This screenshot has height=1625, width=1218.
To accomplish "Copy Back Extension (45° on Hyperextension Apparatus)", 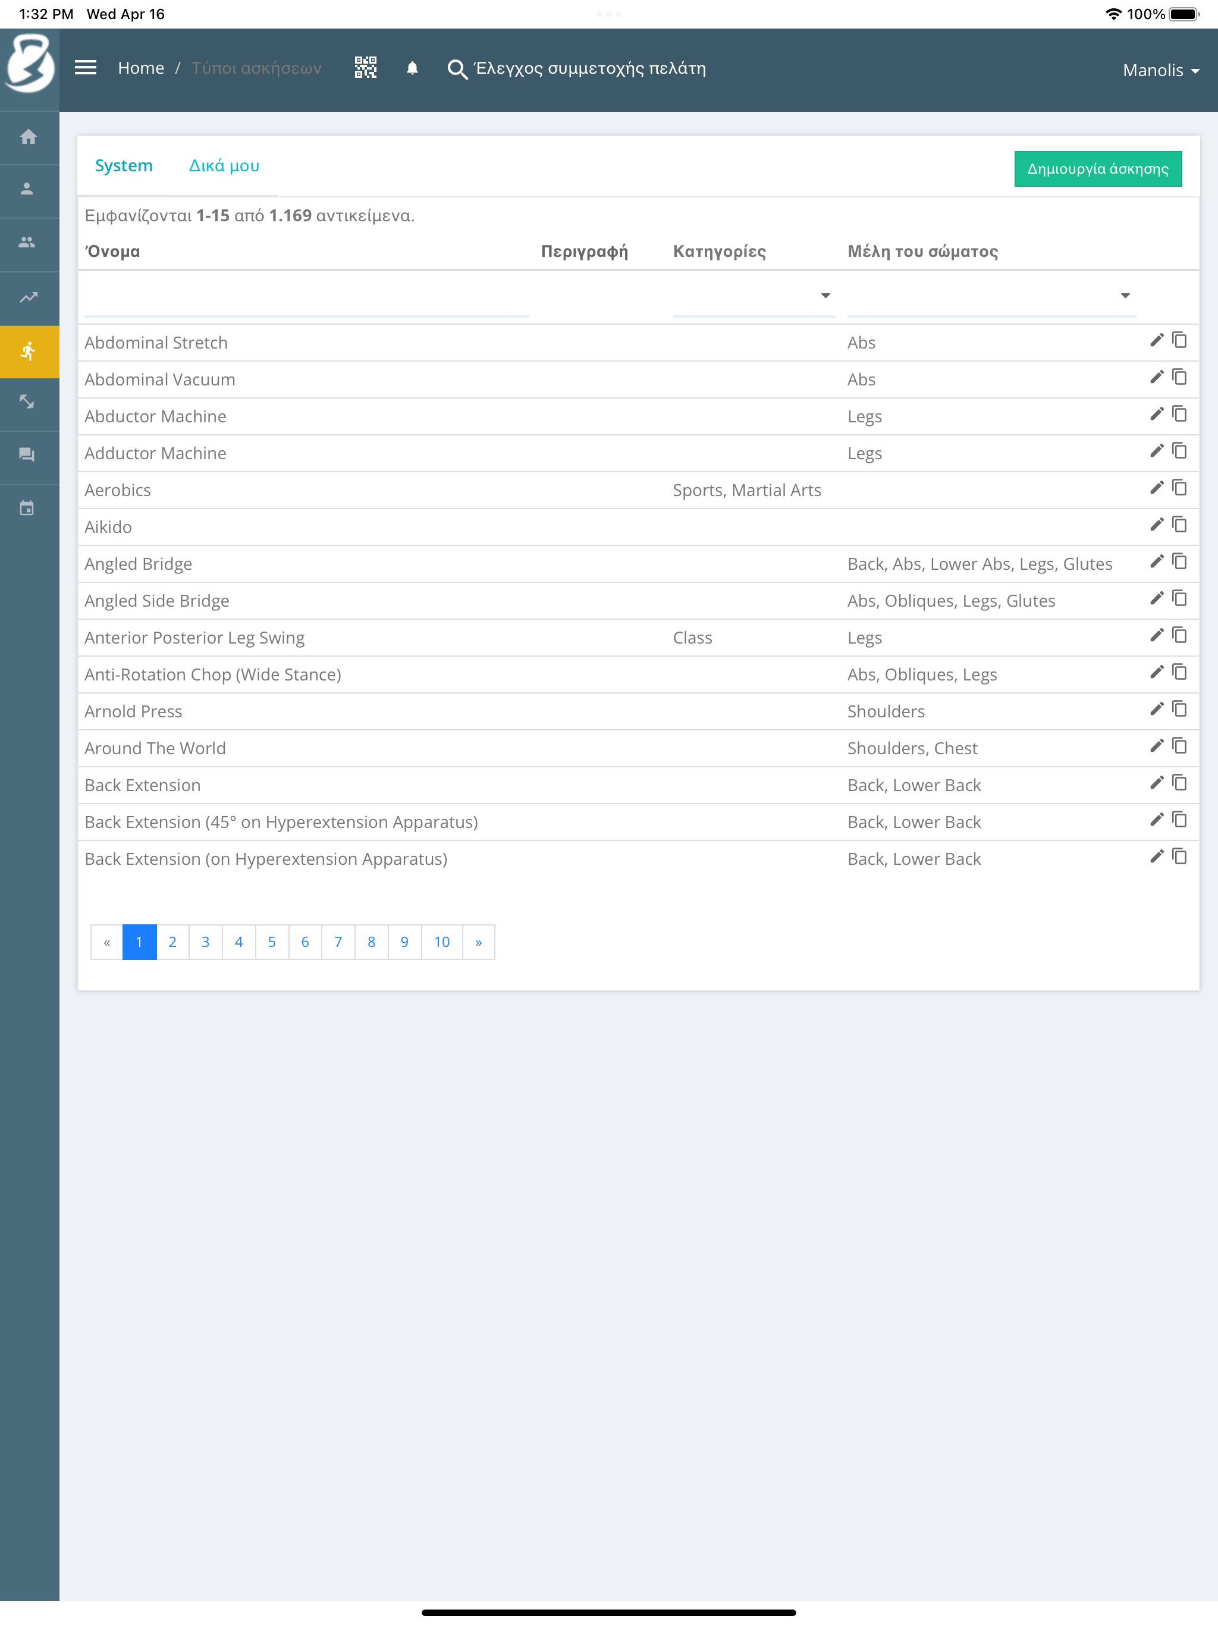I will (1180, 819).
